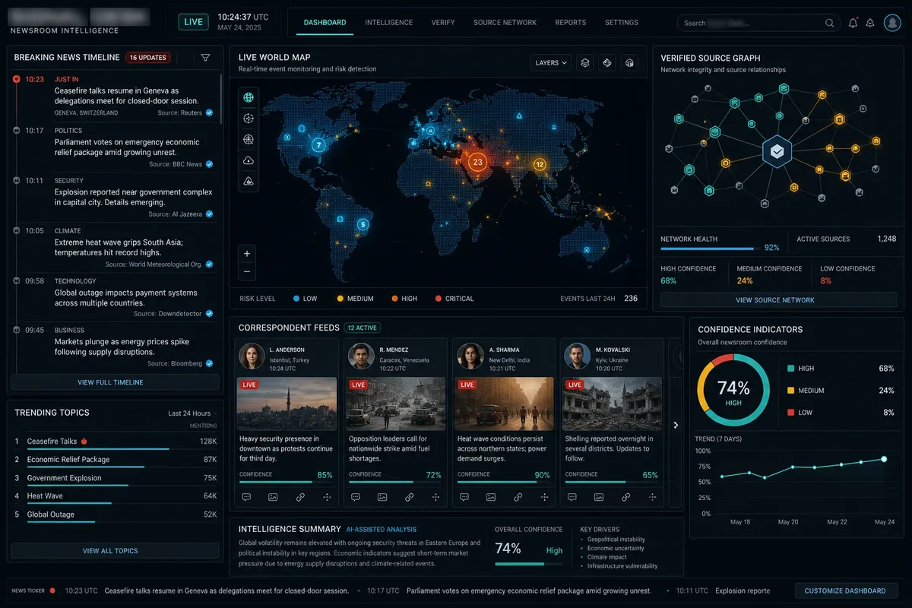Zoom out on the world map

click(247, 271)
